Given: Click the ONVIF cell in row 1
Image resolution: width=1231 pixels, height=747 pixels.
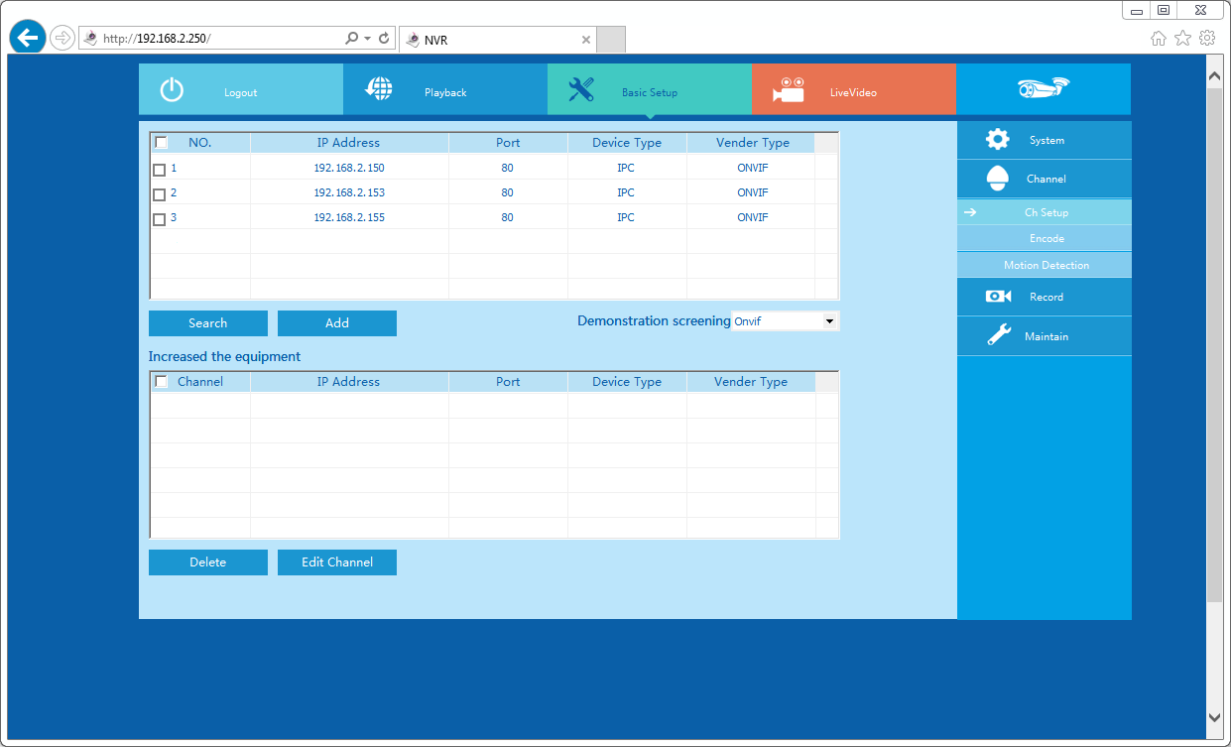Looking at the screenshot, I should (753, 168).
